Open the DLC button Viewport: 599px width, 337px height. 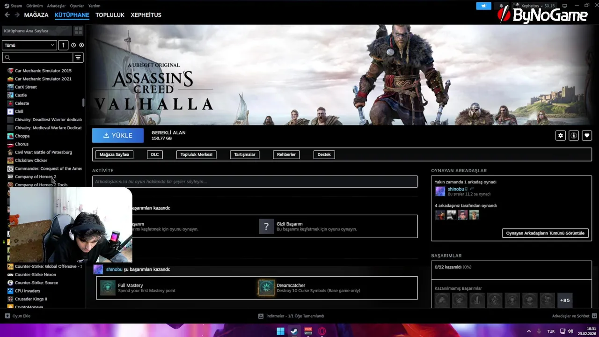[155, 154]
